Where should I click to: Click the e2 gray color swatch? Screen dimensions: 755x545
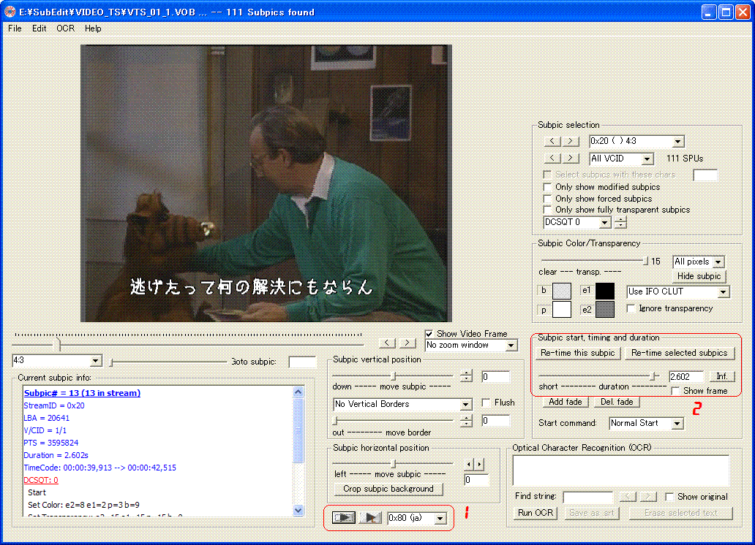(x=605, y=310)
